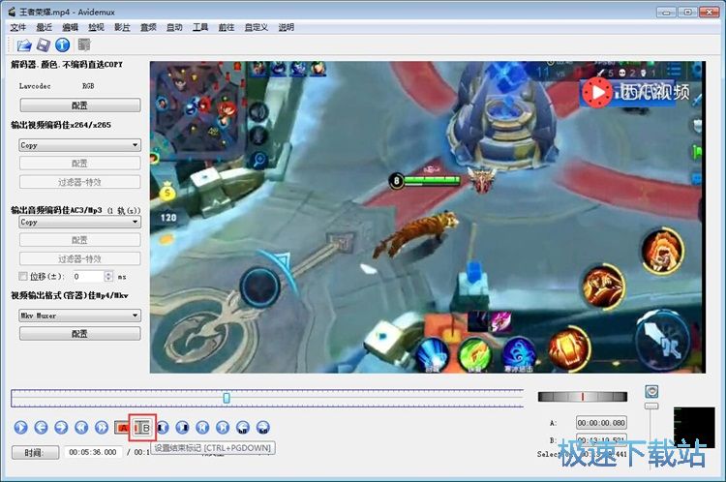Viewport: 726px width, 482px height.
Task: Open the 前往 menu
Action: click(226, 27)
